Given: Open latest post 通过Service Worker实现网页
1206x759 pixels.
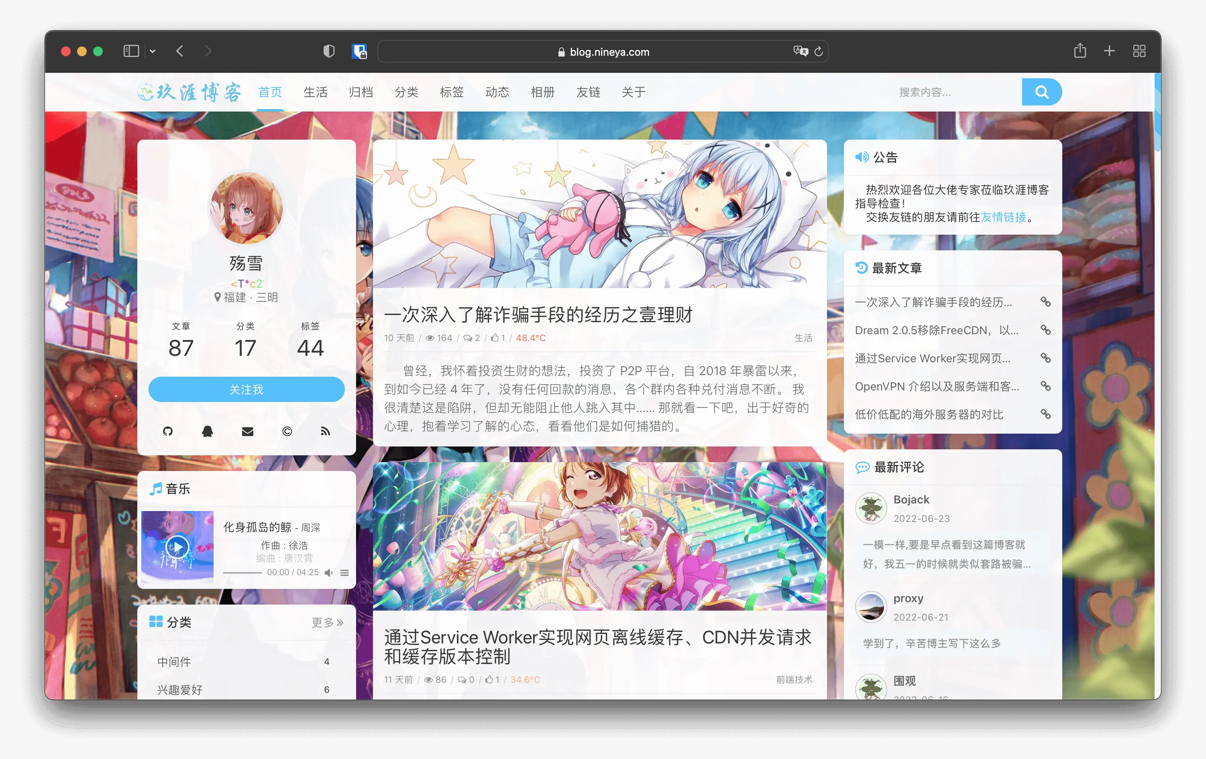Looking at the screenshot, I should coord(933,358).
